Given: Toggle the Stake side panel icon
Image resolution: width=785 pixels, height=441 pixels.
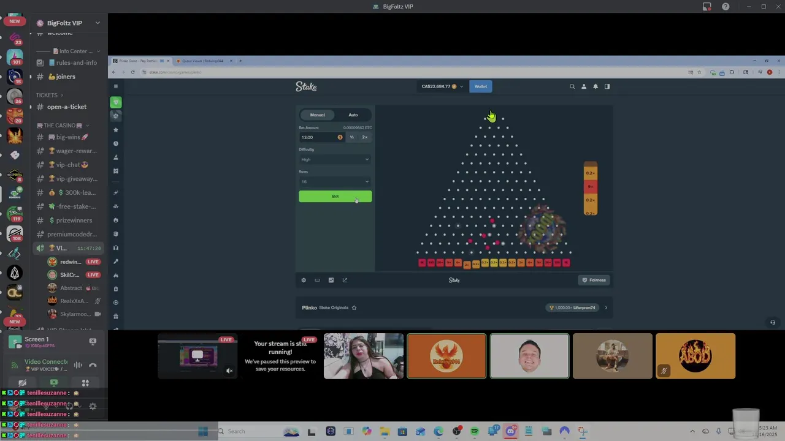Looking at the screenshot, I should pos(607,86).
